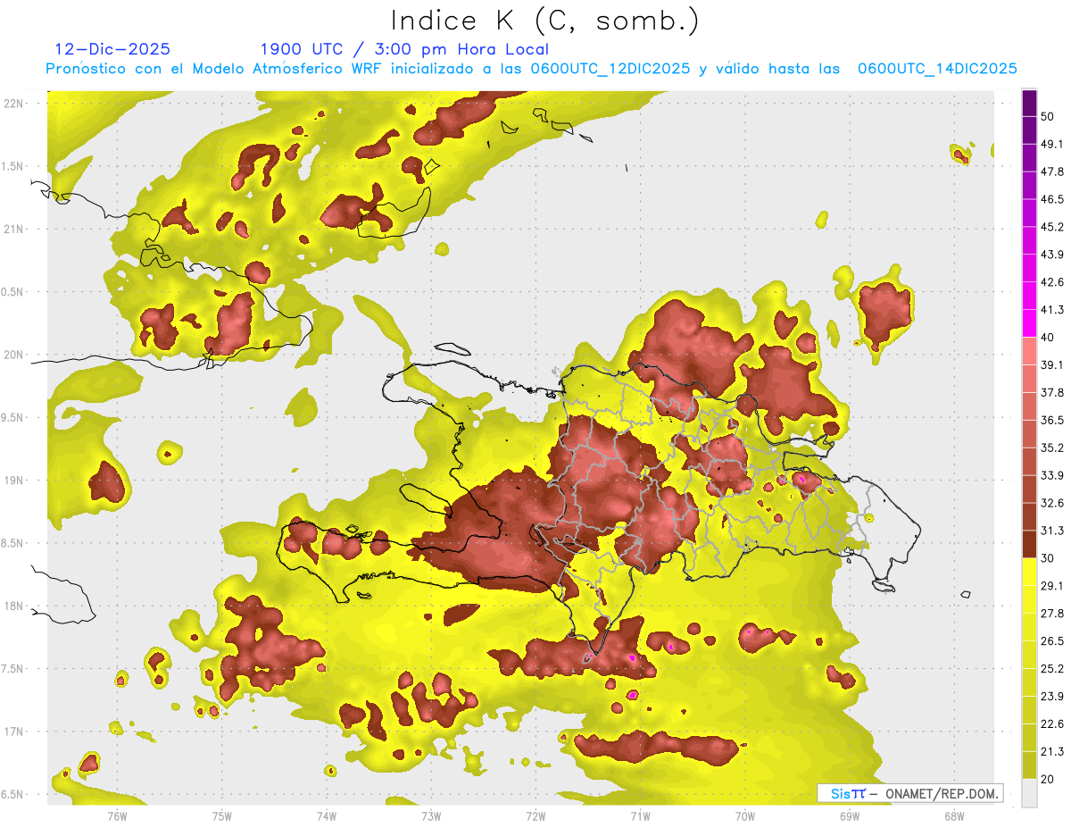1071x828 pixels.
Task: Click the '37.8' colorbar value
Action: point(1052,392)
